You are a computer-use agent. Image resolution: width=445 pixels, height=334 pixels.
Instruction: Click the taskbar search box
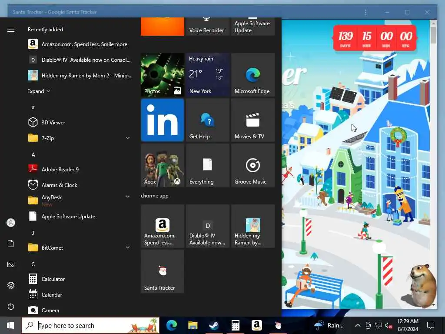click(x=90, y=325)
